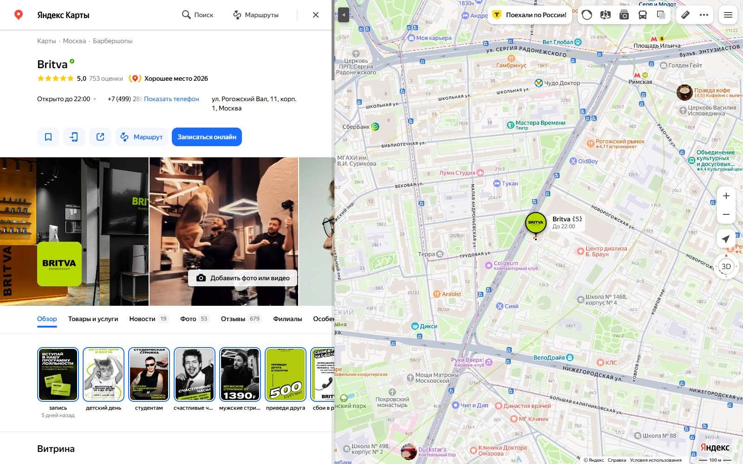Click the Записаться онлайн button
This screenshot has width=743, height=464.
[207, 137]
